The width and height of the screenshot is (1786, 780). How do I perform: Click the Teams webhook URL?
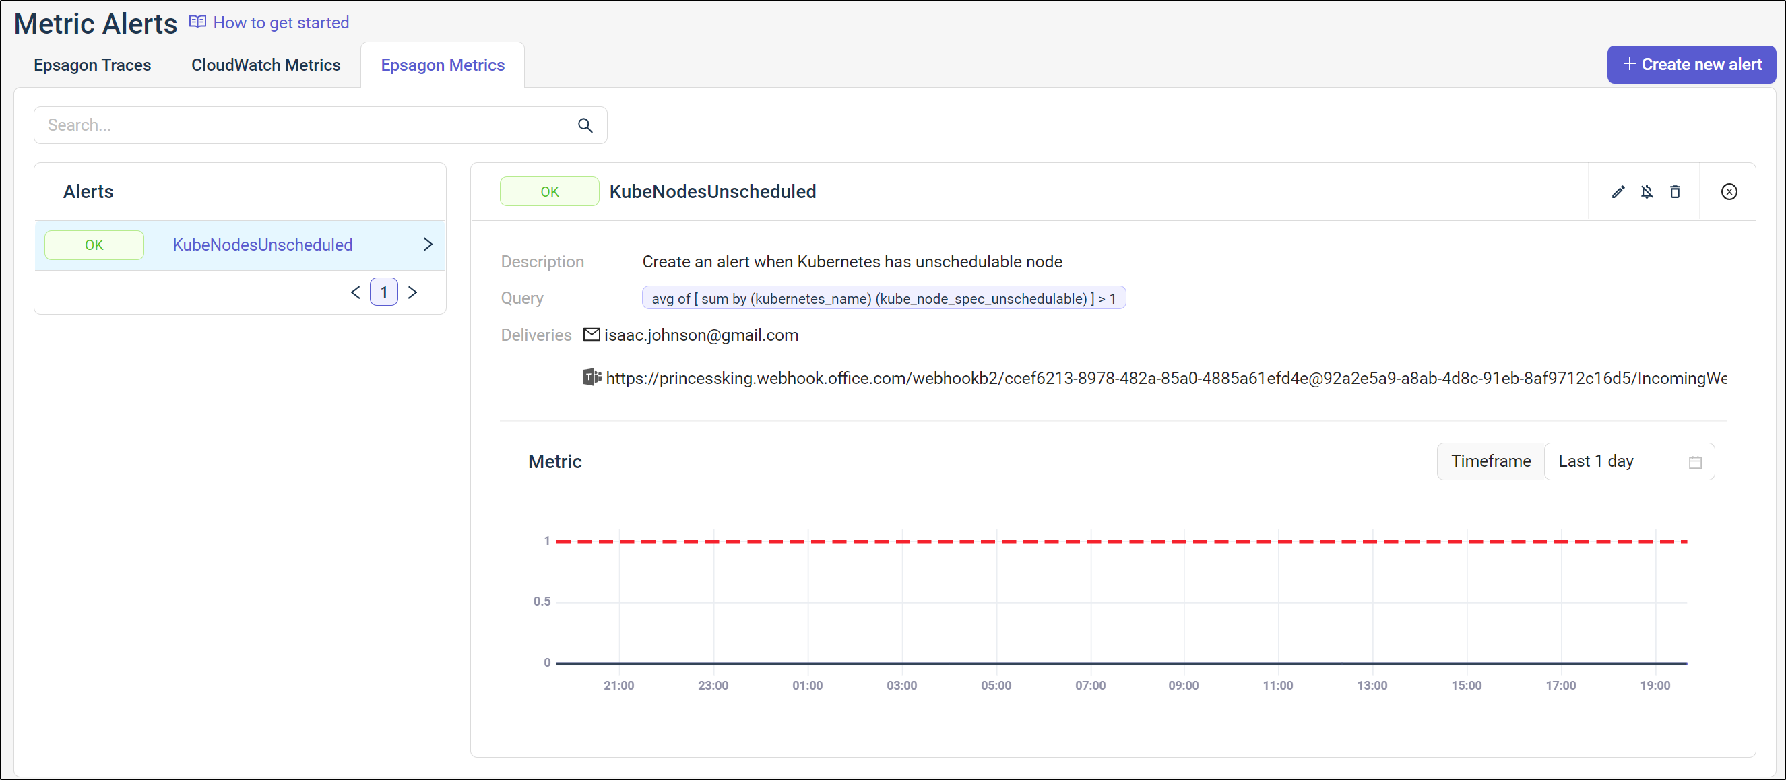click(1166, 379)
